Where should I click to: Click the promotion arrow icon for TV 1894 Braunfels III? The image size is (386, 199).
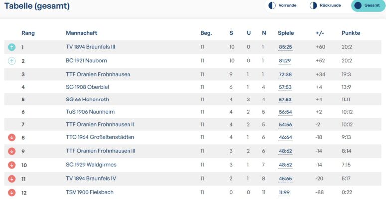click(x=12, y=47)
